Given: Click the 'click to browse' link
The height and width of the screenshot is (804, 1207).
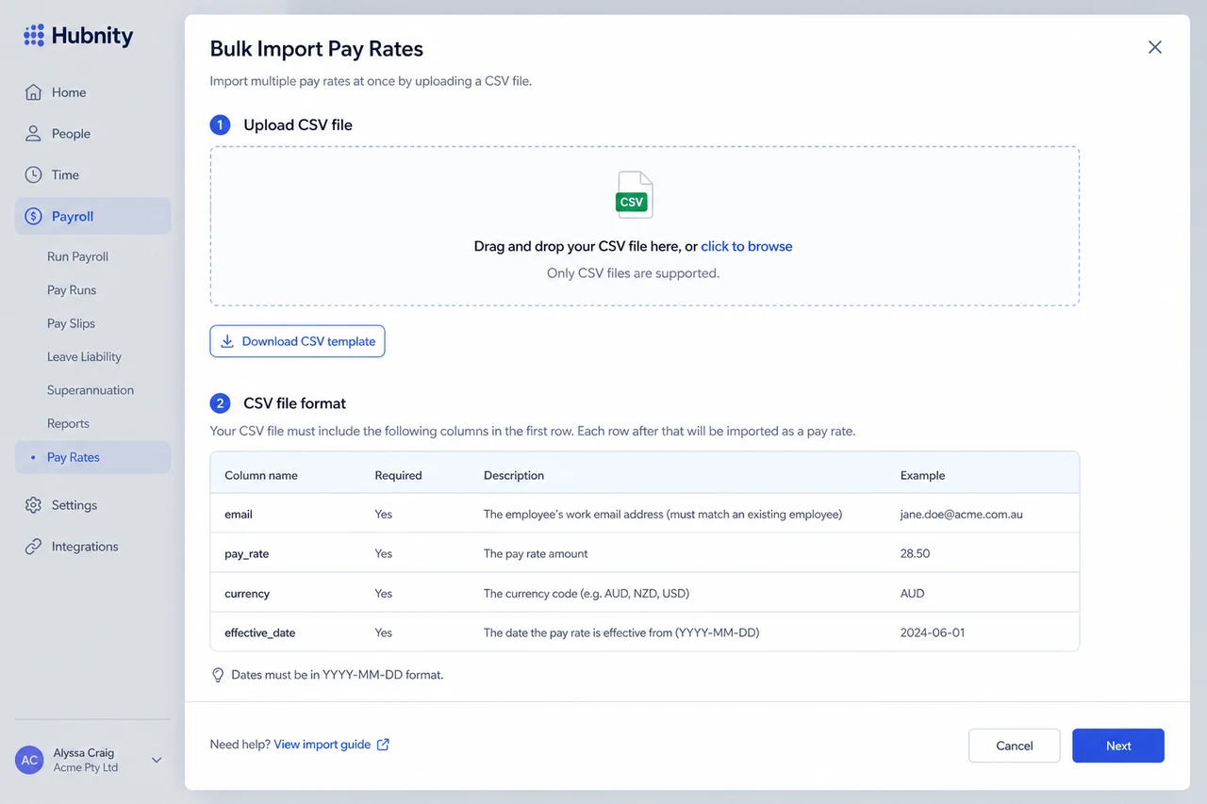Looking at the screenshot, I should 746,246.
